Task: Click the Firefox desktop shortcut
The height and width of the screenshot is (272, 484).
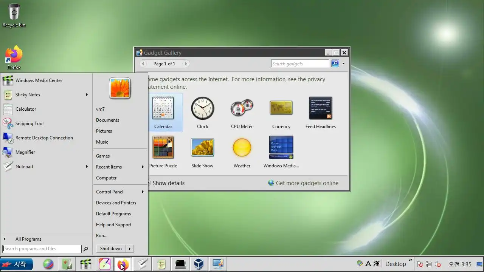Action: [x=14, y=58]
